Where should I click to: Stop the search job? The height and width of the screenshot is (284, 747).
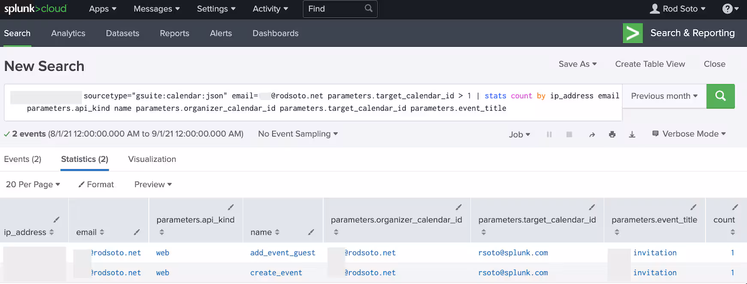click(x=569, y=134)
